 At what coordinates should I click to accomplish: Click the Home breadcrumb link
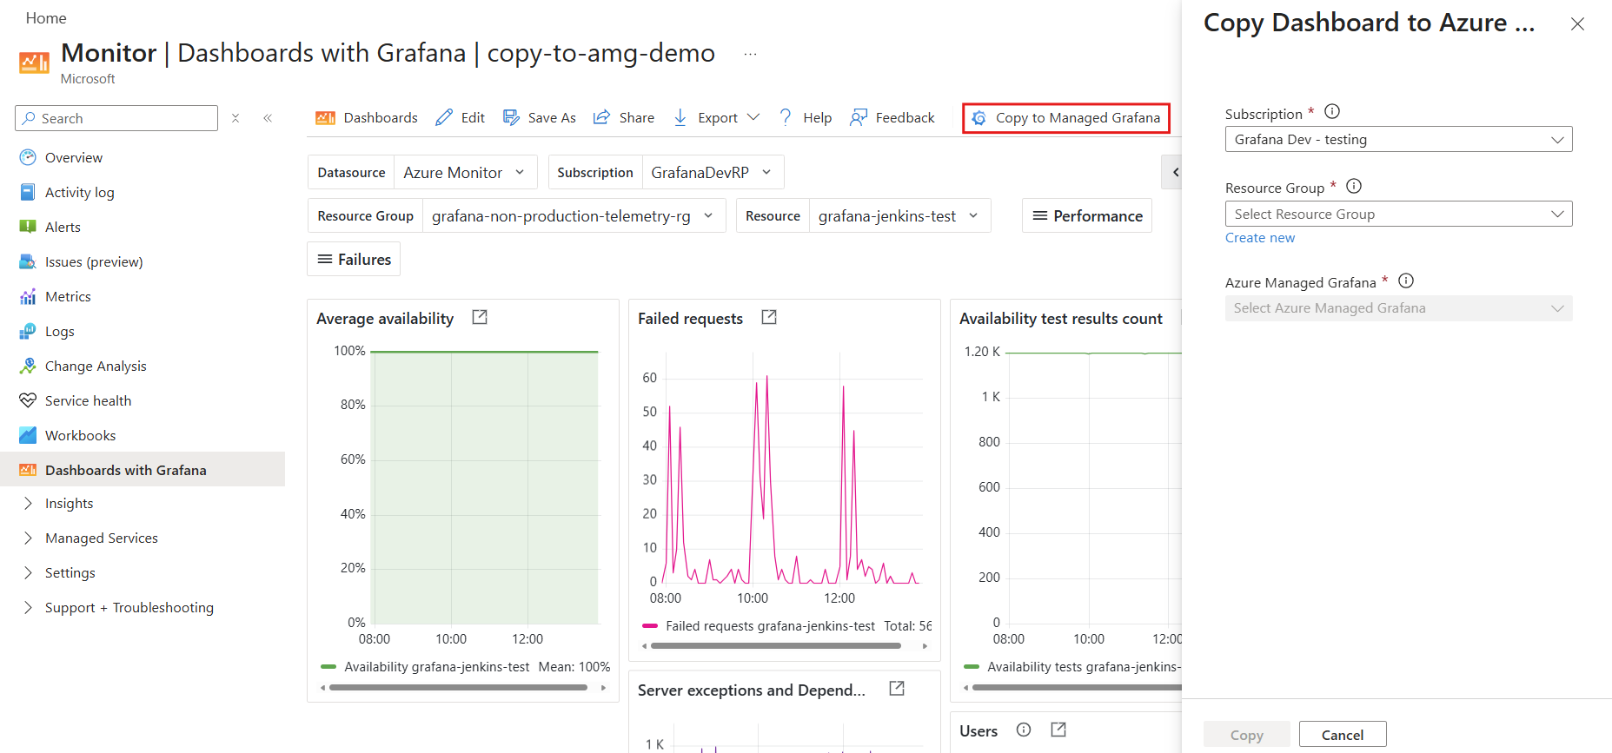coord(46,18)
